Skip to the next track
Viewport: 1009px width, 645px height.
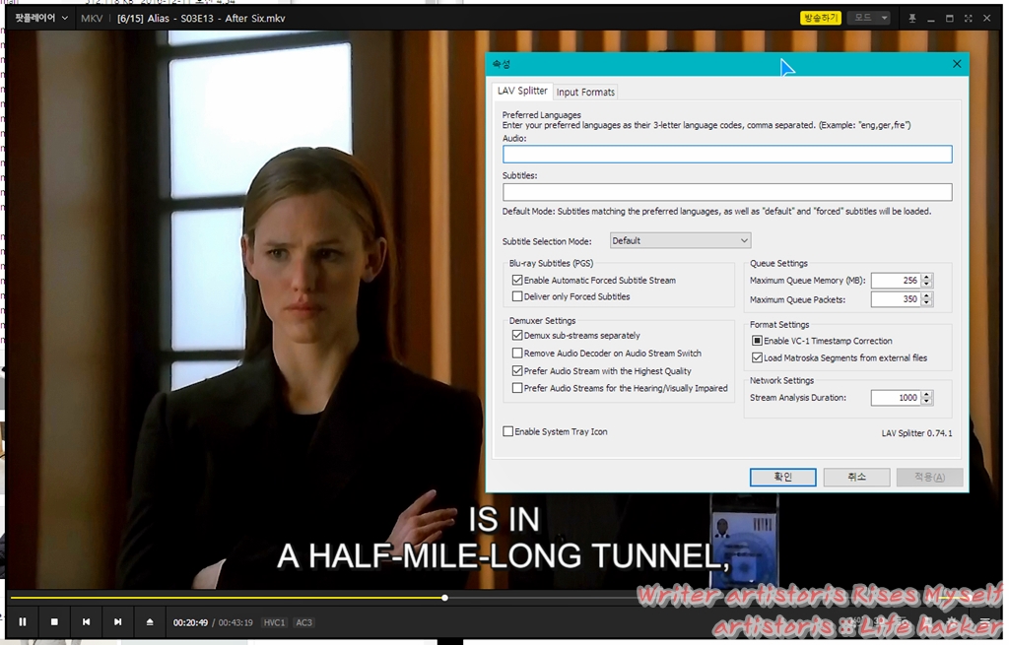click(118, 622)
